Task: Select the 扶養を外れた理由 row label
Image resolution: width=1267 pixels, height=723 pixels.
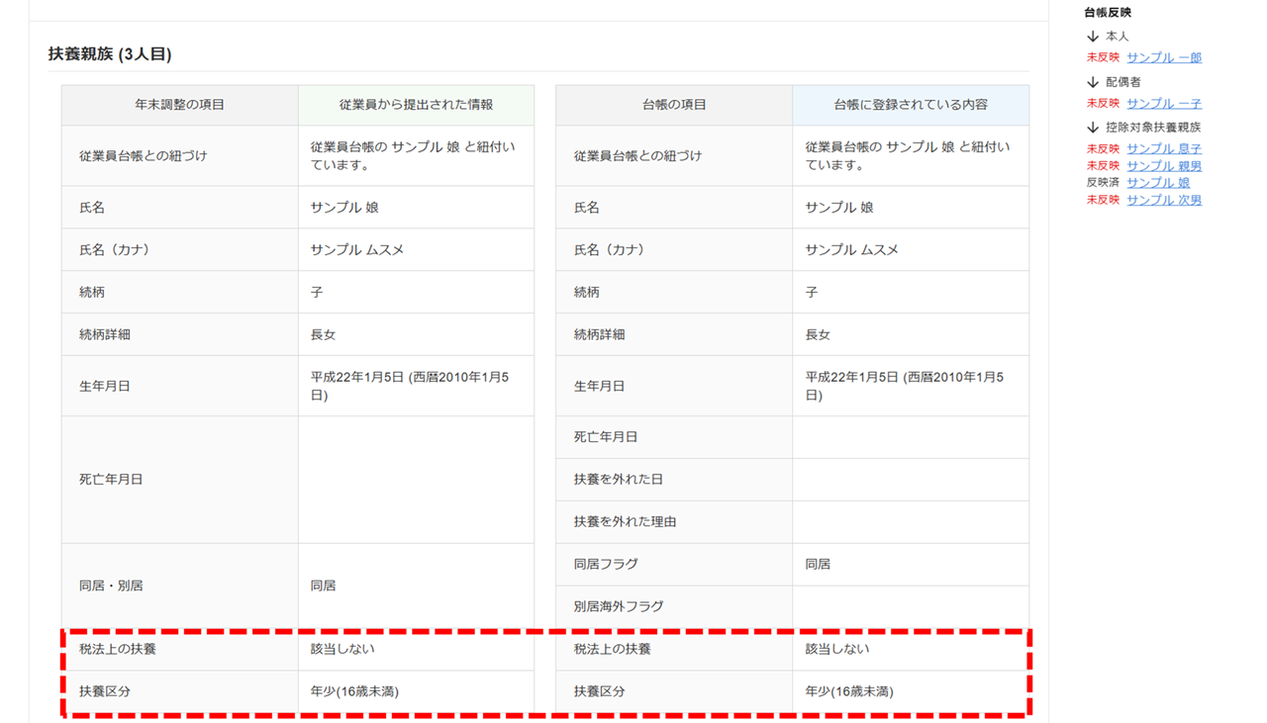Action: (625, 522)
